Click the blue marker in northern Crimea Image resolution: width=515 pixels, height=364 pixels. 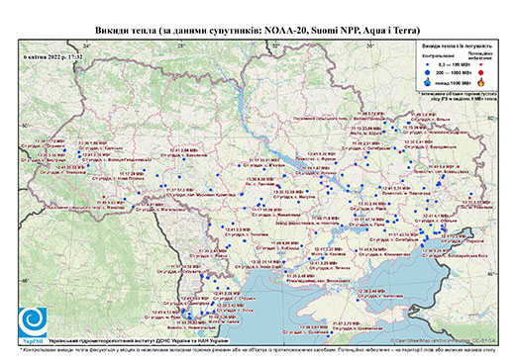click(x=358, y=301)
